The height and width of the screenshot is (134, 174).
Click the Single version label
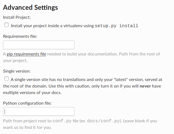click(17, 71)
